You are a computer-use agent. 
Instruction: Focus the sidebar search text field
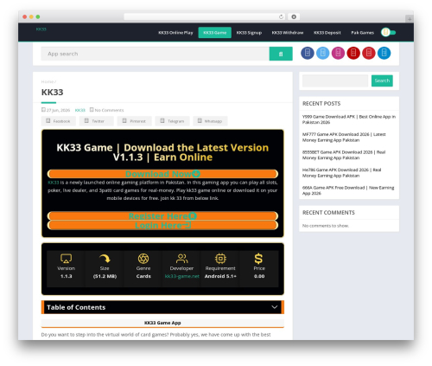(x=335, y=80)
